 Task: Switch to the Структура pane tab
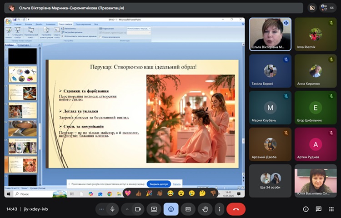click(24, 45)
